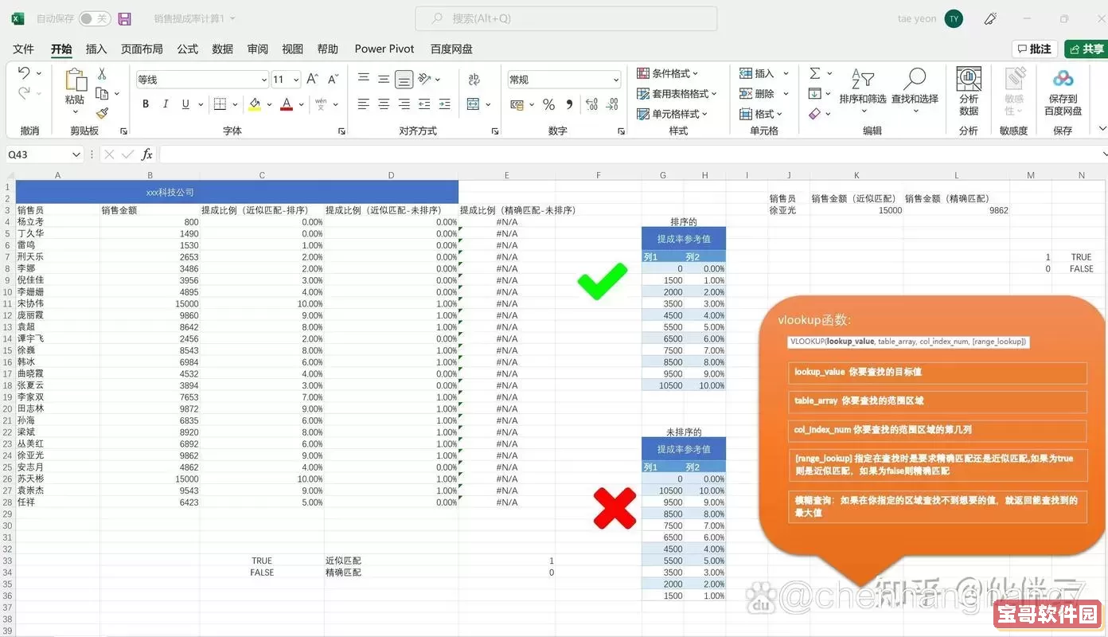This screenshot has width=1108, height=637.
Task: Apply comma thousands separator style
Action: 569,104
